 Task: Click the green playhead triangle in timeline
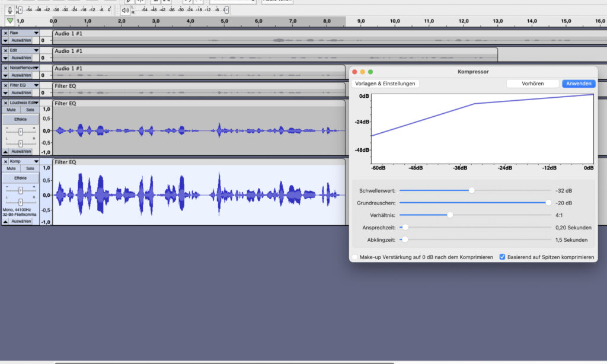coord(10,21)
